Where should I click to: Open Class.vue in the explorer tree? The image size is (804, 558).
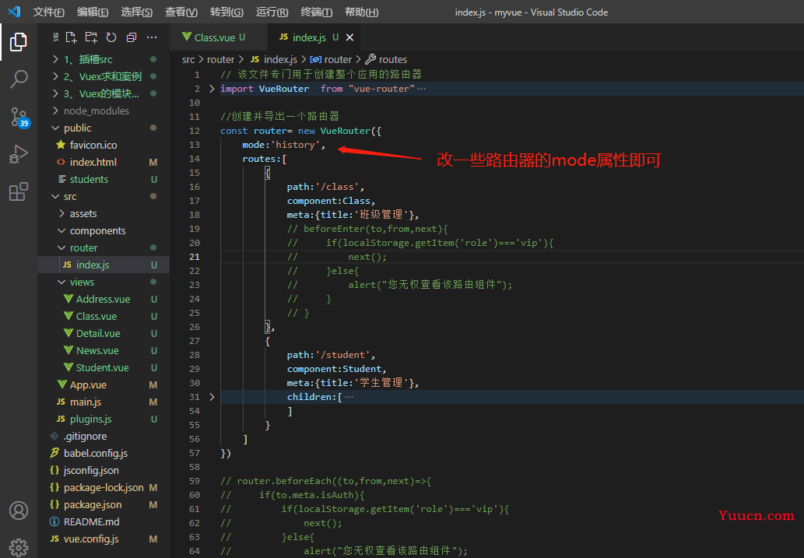pos(104,317)
